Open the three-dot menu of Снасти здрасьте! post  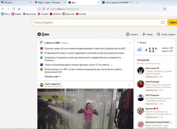[129, 85]
